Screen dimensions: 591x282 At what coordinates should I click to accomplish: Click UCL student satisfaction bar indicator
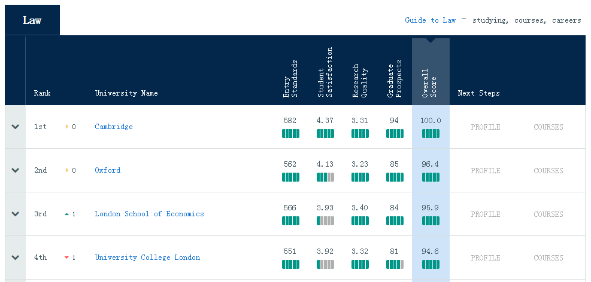pos(325,264)
